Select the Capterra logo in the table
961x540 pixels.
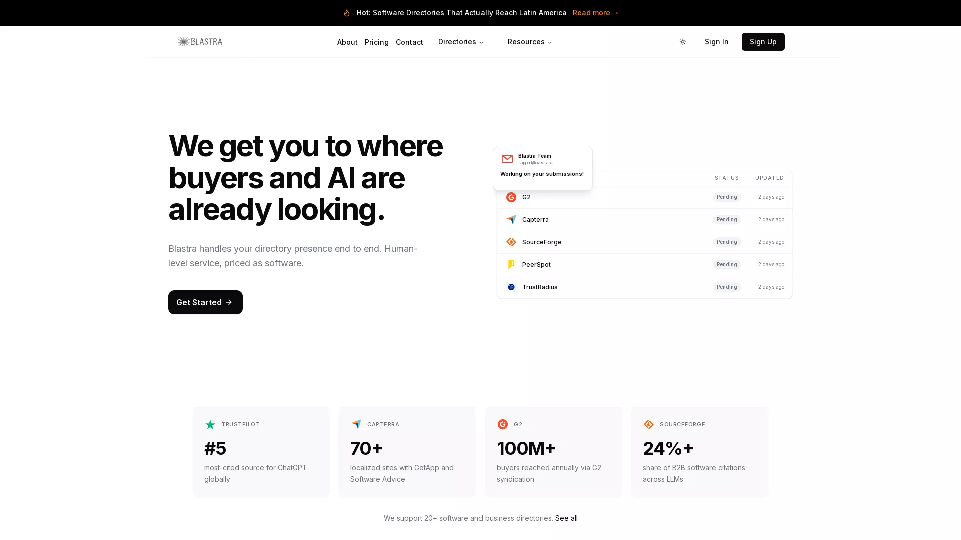(x=511, y=220)
